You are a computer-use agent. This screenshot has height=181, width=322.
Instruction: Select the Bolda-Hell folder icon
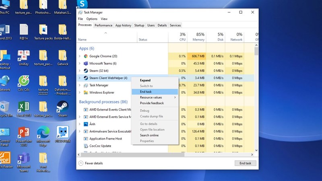(63, 32)
